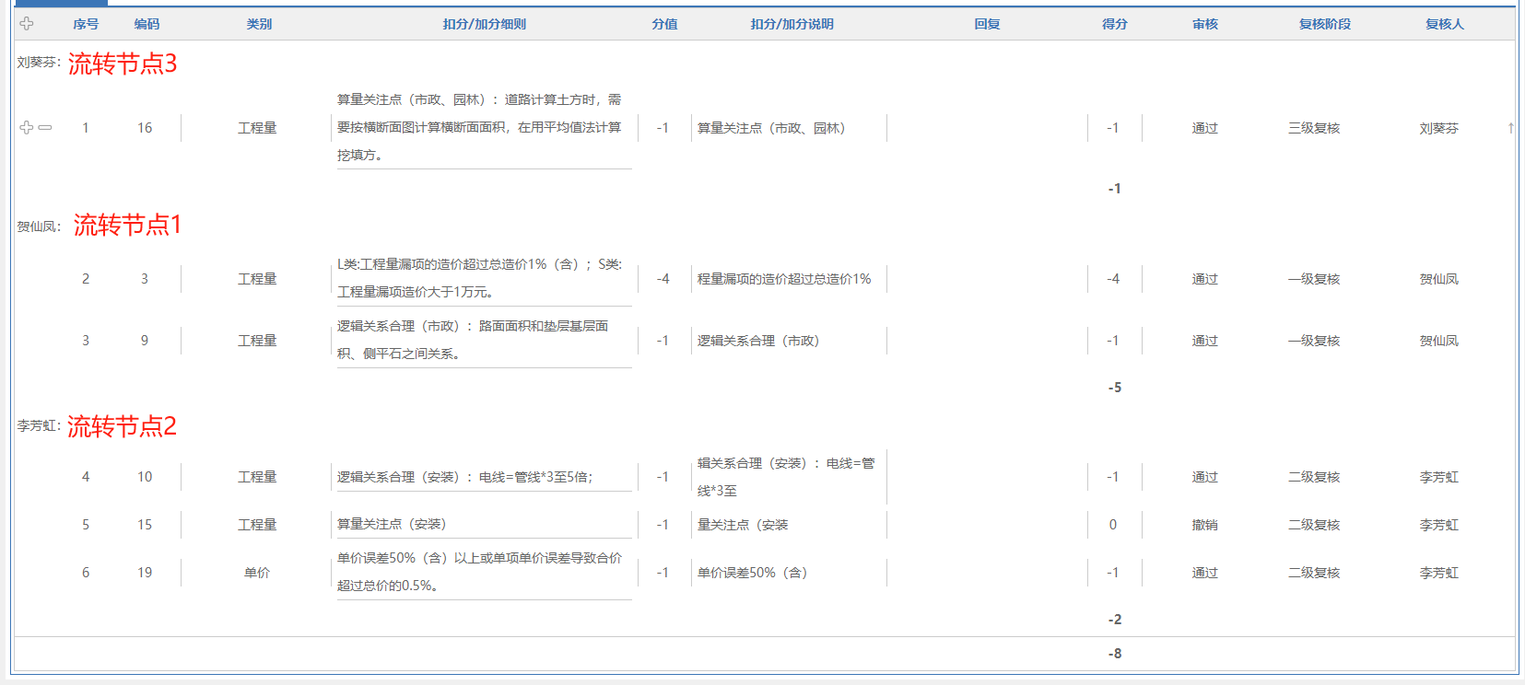Click the 通过 audit status in row 1

tap(1205, 128)
